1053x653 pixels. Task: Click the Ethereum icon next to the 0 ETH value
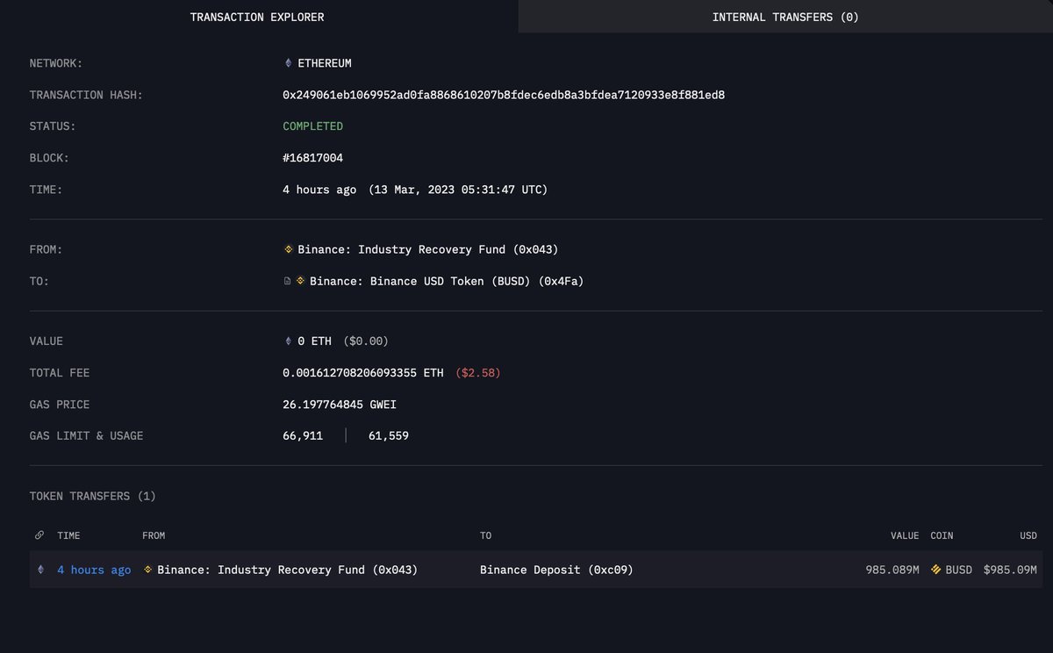click(x=286, y=341)
